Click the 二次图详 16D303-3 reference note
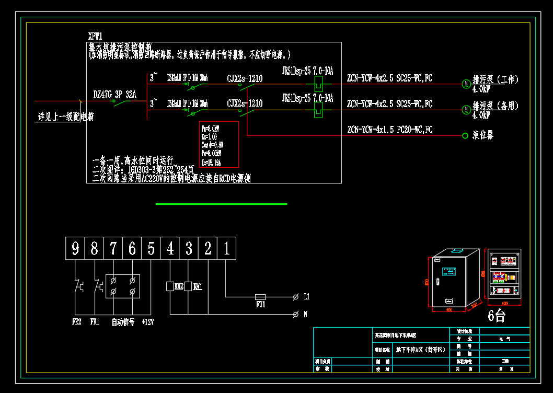This screenshot has width=553, height=393. click(143, 170)
